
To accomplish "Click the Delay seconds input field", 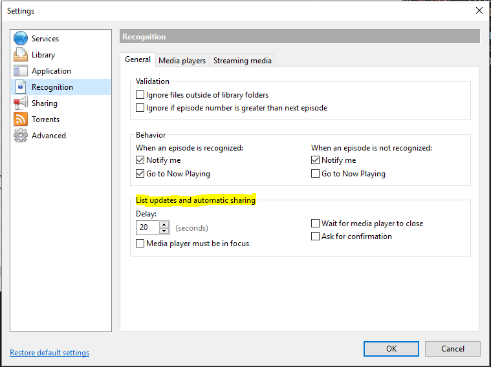I will coord(147,227).
